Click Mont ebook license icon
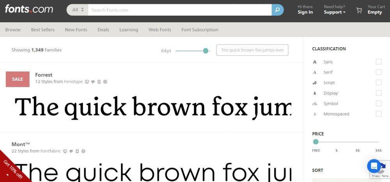390x182 pixels. click(x=77, y=151)
